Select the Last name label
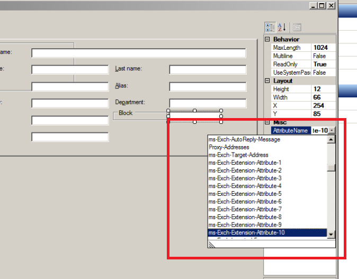 pyautogui.click(x=128, y=68)
